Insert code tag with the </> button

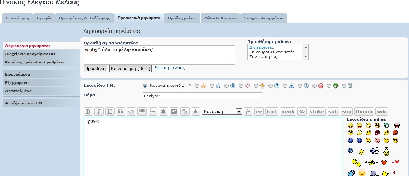pyautogui.click(x=131, y=111)
